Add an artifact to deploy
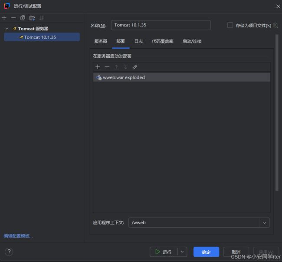This screenshot has height=262, width=282. (98, 67)
